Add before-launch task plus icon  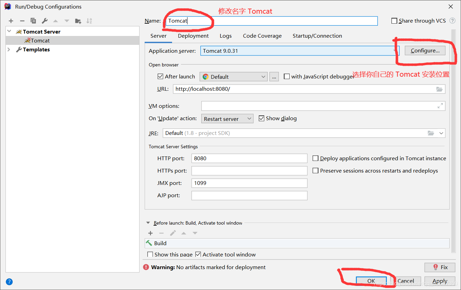click(x=150, y=233)
